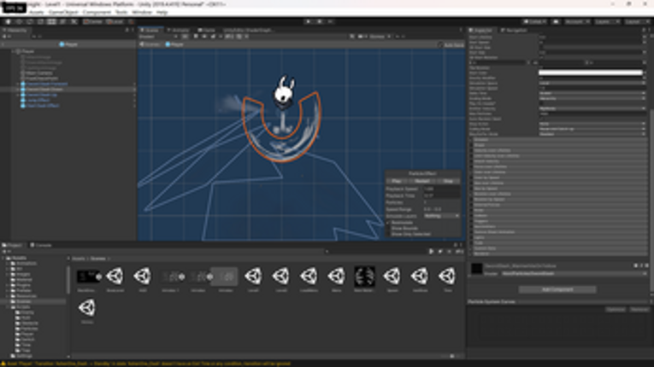Open the Component menu
This screenshot has width=654, height=367.
click(x=97, y=13)
